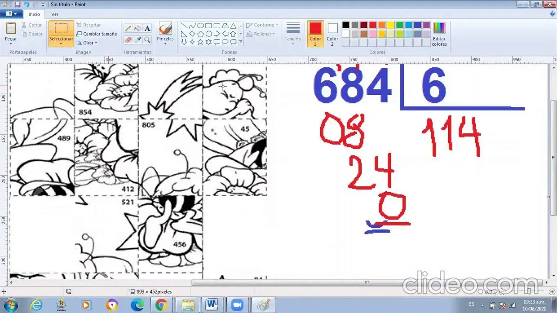Open the Girar rotate dropdown
557x313 pixels.
click(87, 43)
